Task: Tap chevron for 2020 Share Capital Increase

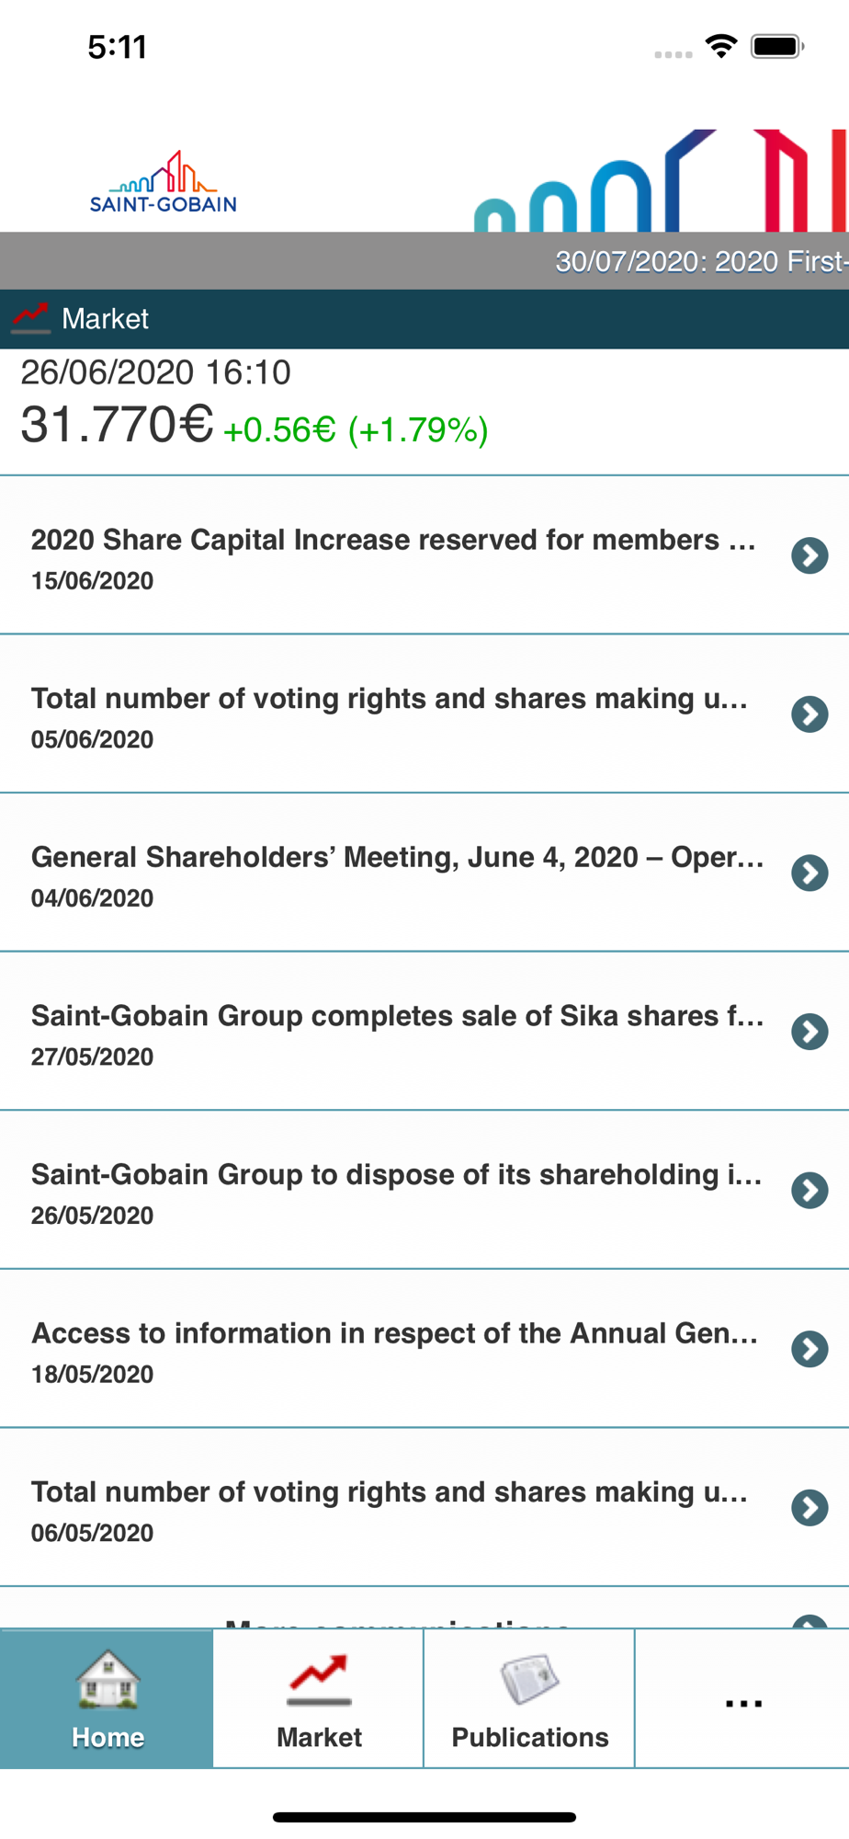Action: point(809,555)
